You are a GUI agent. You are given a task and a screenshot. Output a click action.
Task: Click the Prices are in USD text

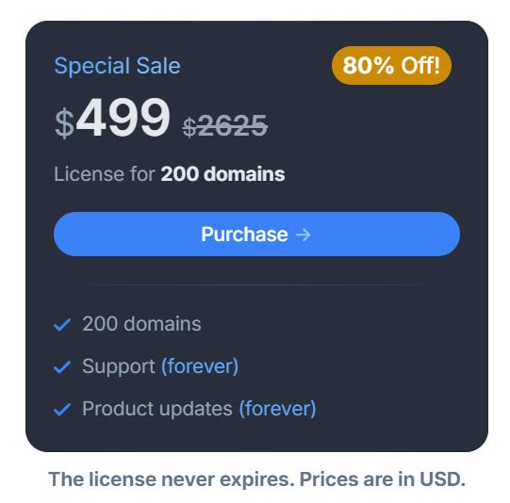(382, 479)
